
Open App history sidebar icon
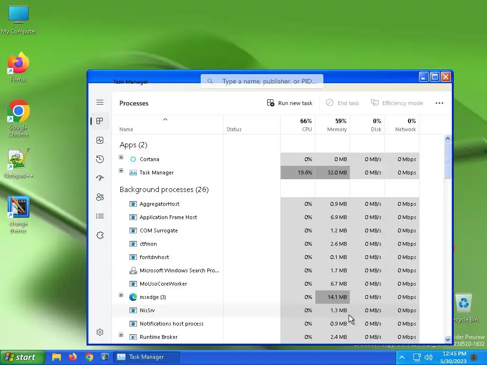[x=100, y=159]
